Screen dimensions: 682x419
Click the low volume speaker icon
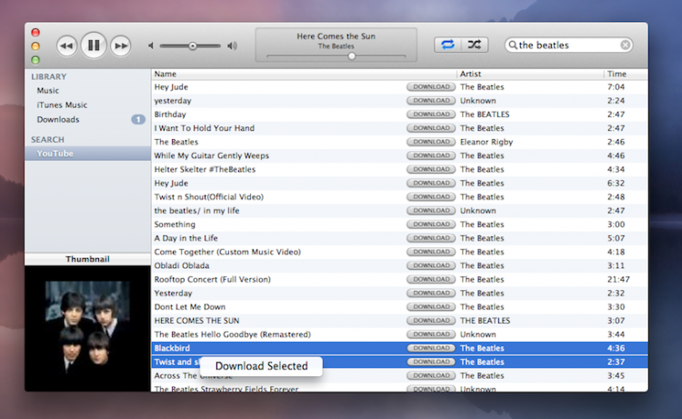point(151,45)
